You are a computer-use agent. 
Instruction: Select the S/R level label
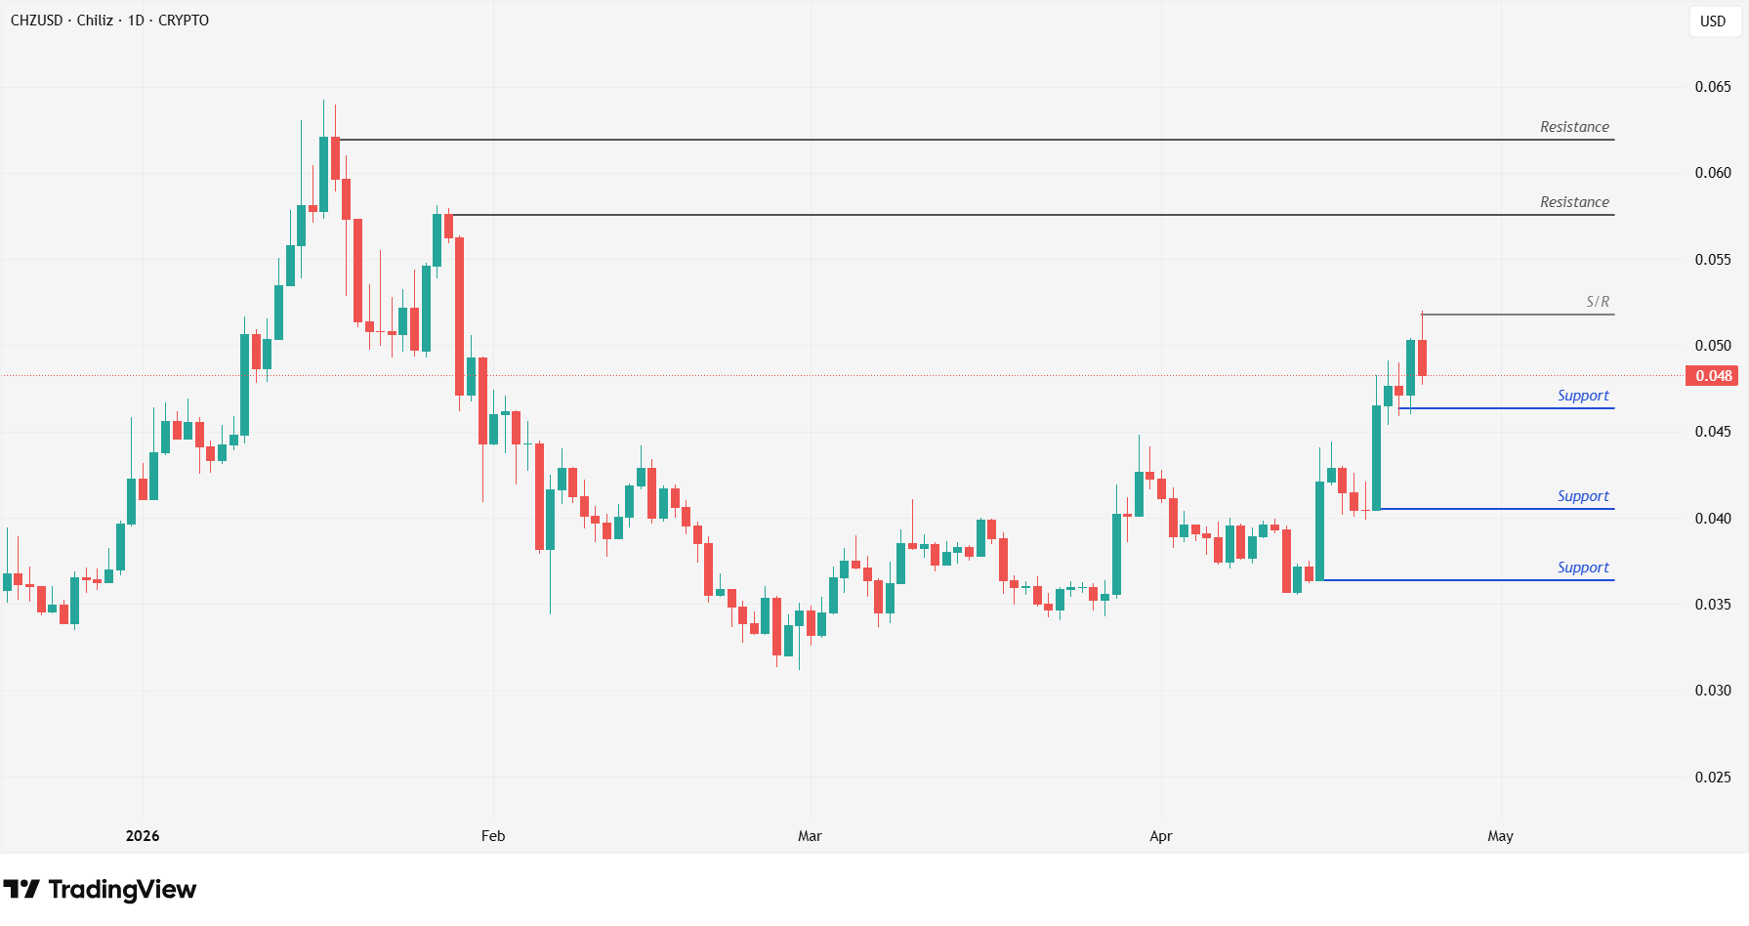(x=1598, y=302)
